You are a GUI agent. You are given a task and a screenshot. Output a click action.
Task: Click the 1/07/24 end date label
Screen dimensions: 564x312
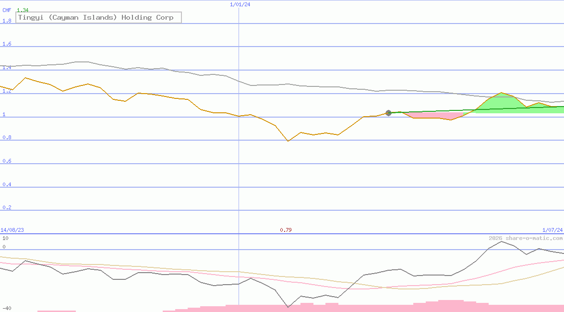(x=552, y=230)
